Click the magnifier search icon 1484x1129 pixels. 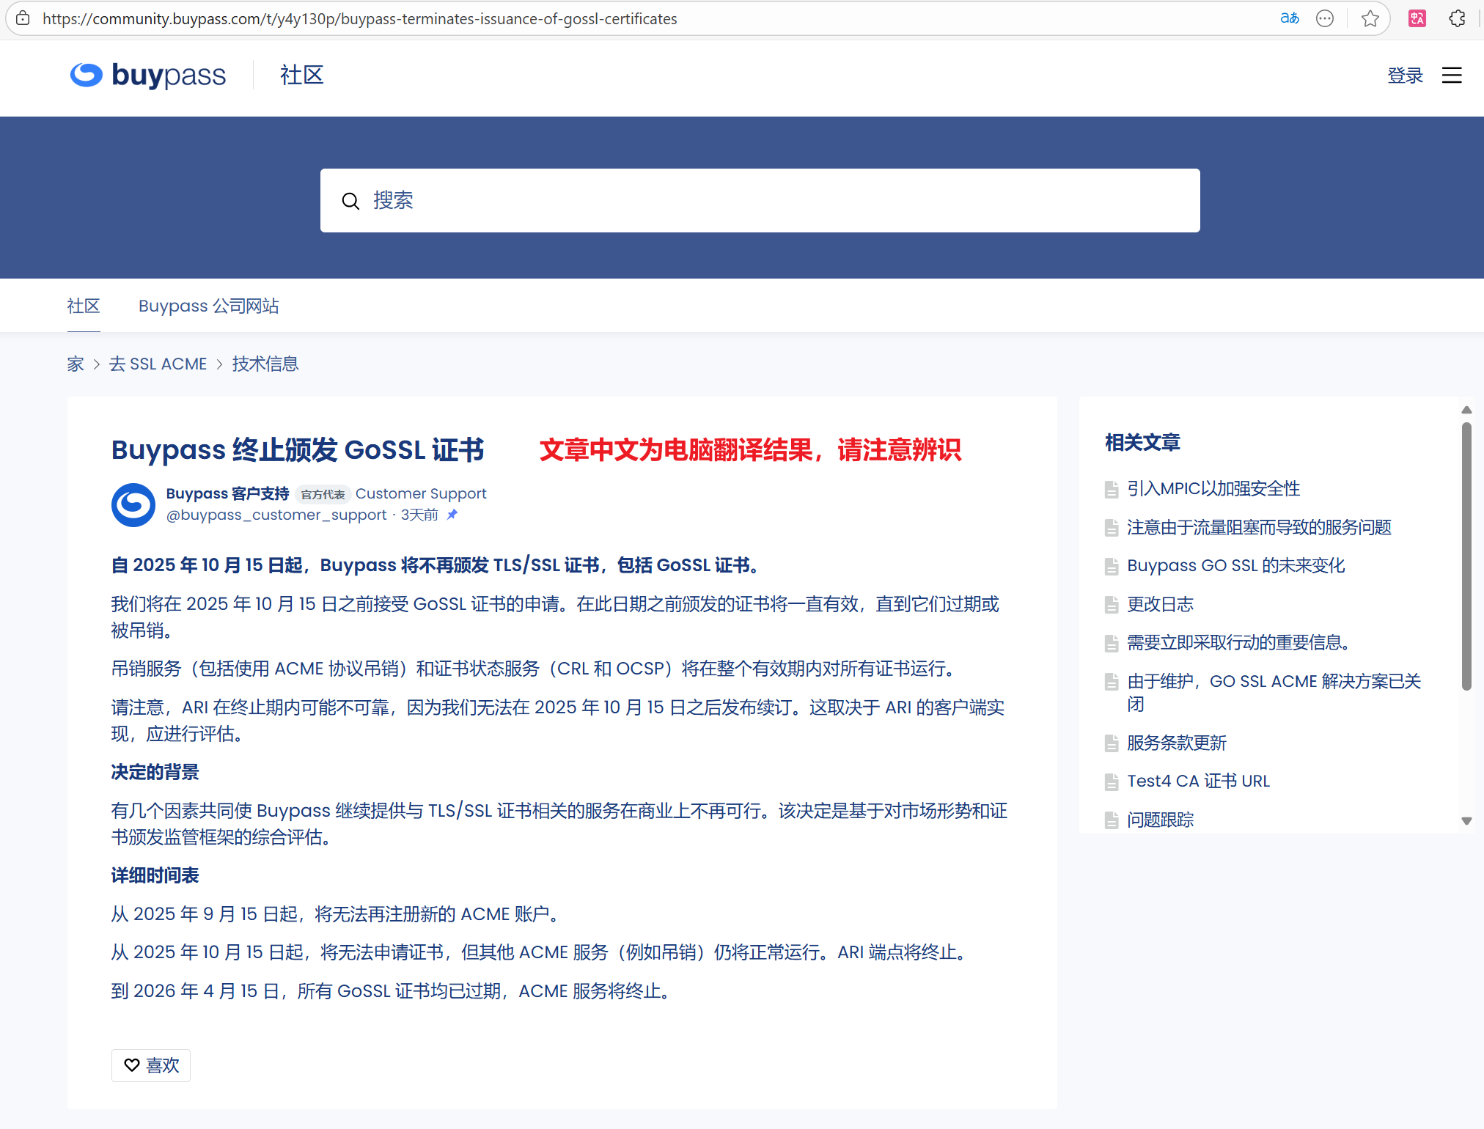tap(351, 201)
